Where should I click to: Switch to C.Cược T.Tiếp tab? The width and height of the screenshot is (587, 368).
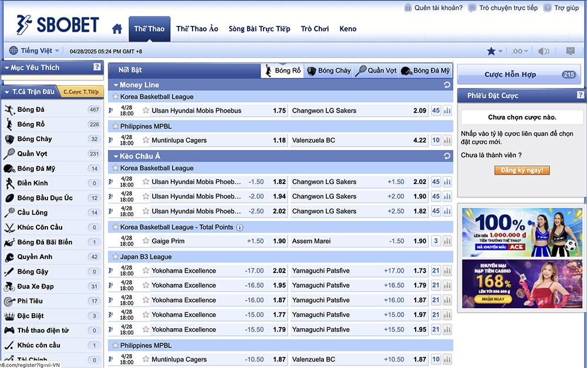81,92
